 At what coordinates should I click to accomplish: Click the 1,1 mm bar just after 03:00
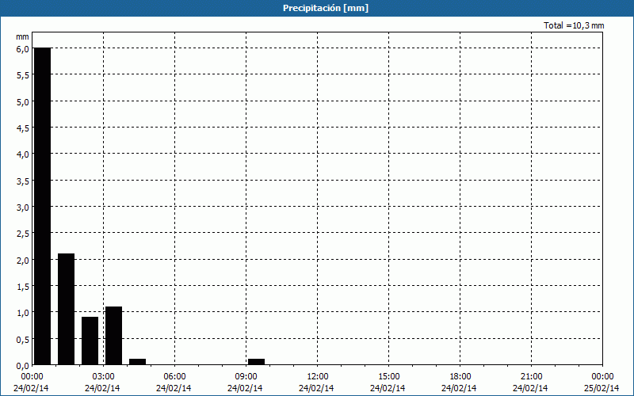(113, 335)
